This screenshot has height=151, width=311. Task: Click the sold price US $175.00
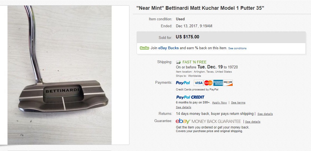187,37
